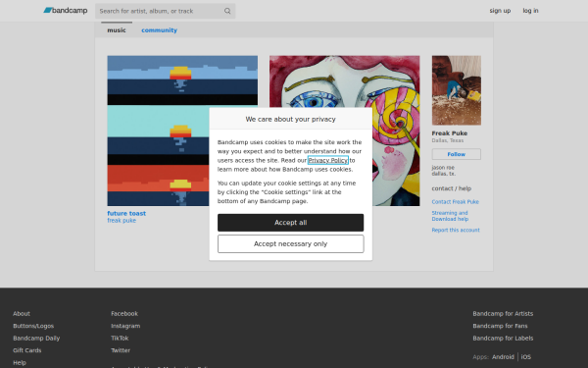Viewport: 588px width, 368px height.
Task: Open Bandcamp for Labels link
Action: pos(503,338)
